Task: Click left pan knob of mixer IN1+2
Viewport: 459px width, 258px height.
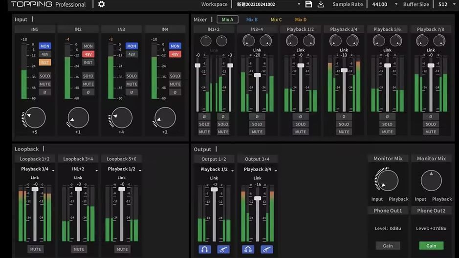Action: click(206, 41)
